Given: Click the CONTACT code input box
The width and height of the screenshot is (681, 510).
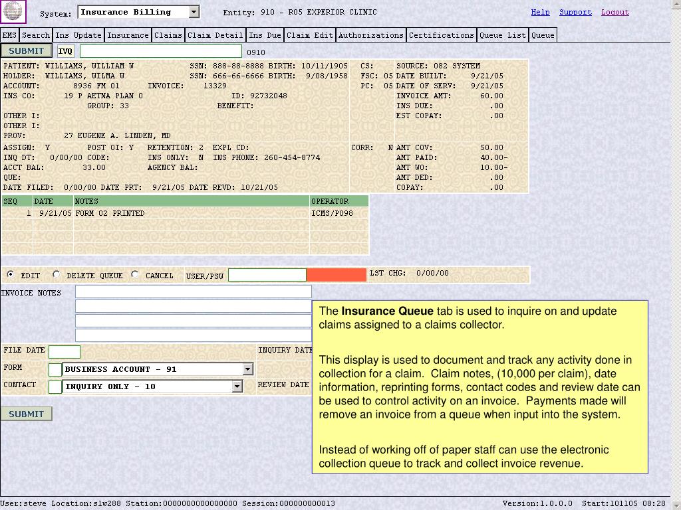Looking at the screenshot, I should [55, 387].
